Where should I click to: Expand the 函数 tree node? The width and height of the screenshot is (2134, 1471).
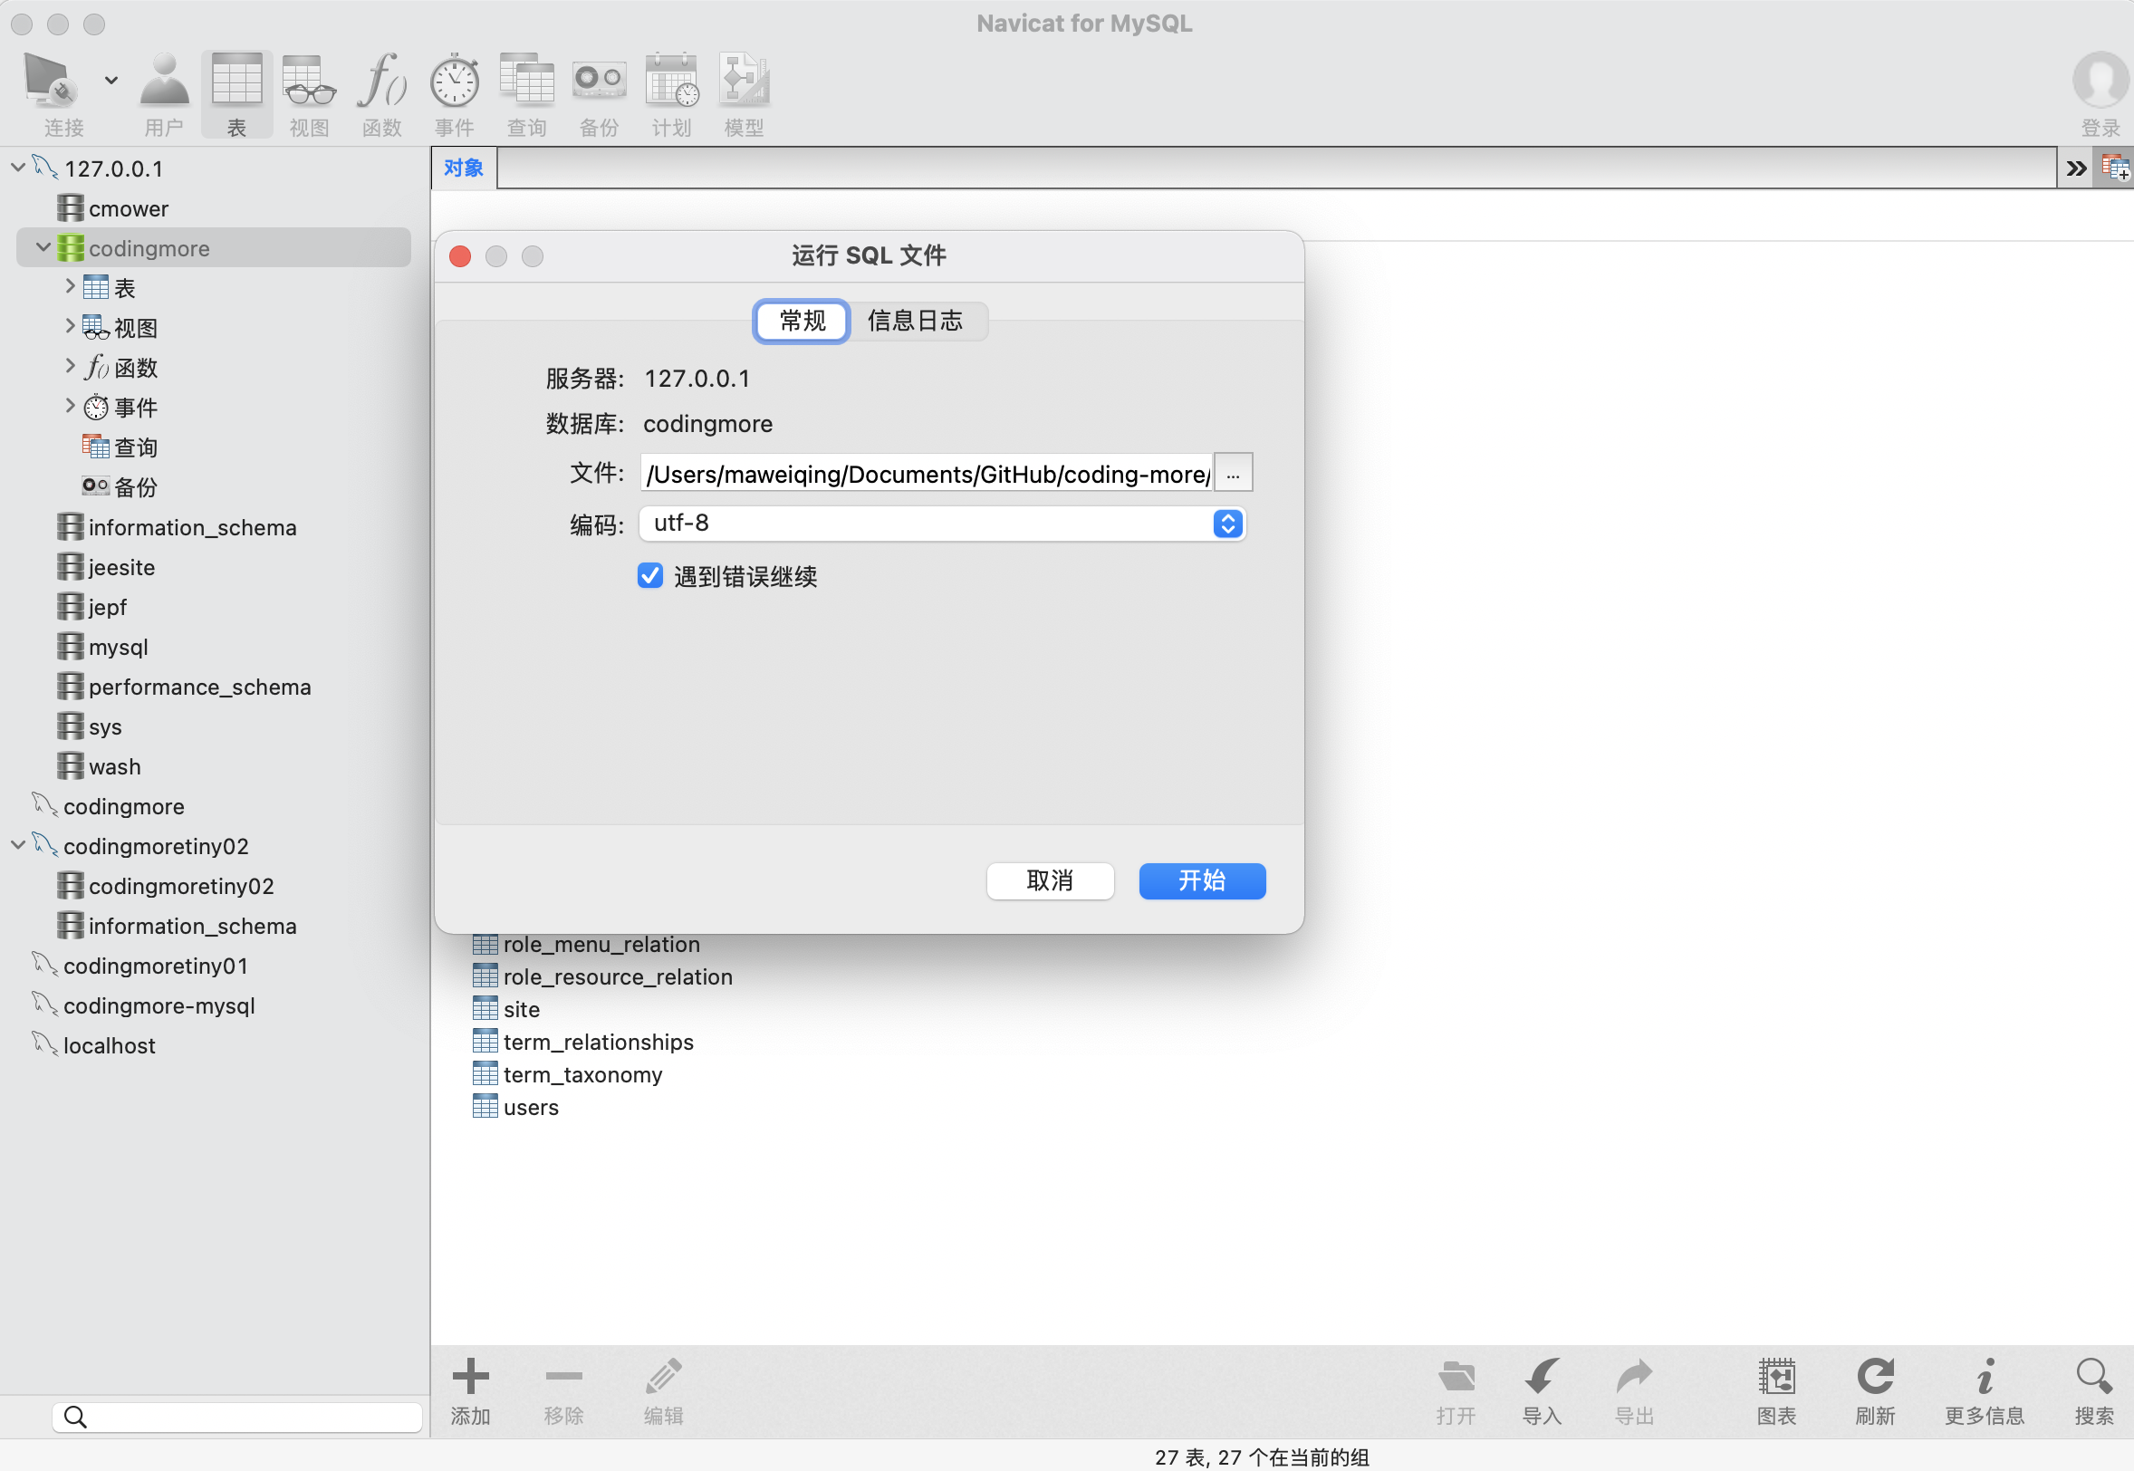coord(70,367)
